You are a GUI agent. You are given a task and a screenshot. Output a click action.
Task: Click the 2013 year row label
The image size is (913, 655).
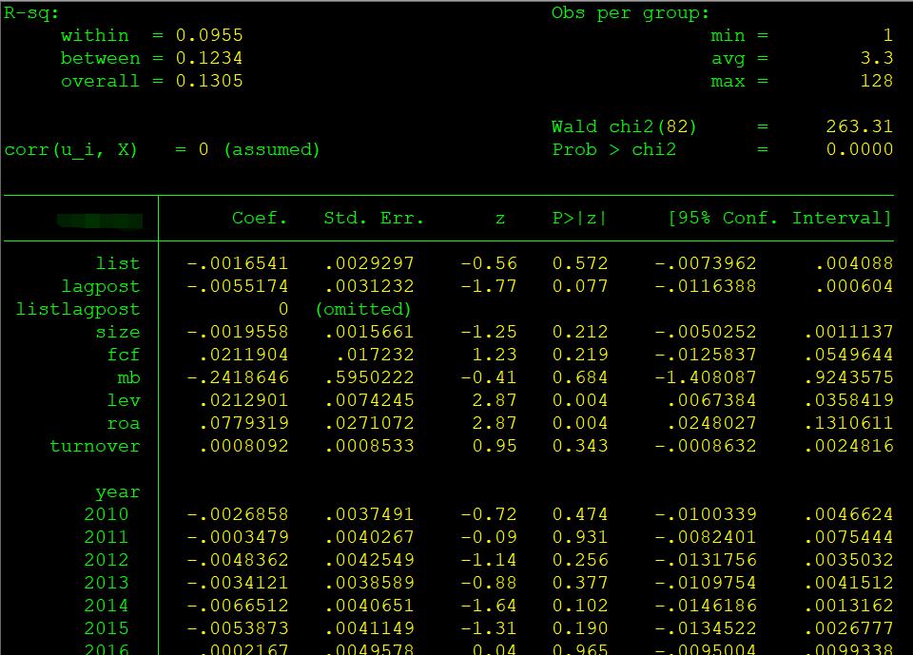click(x=107, y=583)
